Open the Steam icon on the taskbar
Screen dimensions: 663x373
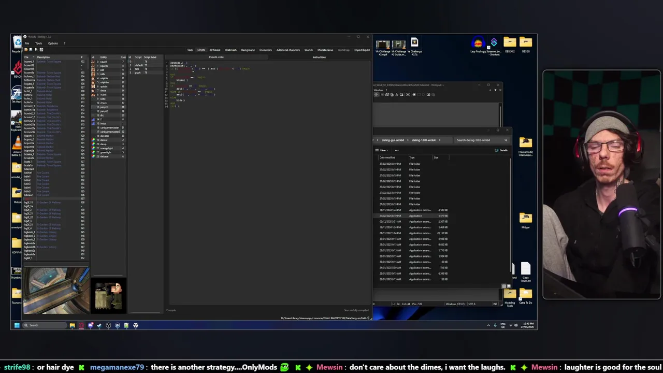tap(99, 325)
